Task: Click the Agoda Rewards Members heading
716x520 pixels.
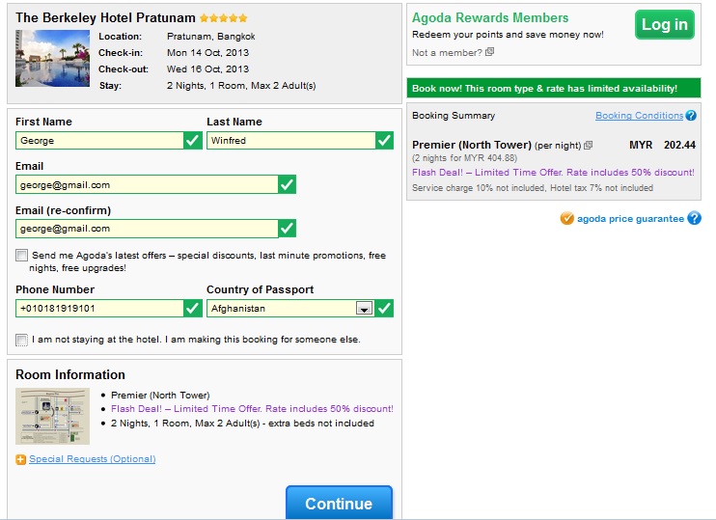Action: pyautogui.click(x=490, y=17)
